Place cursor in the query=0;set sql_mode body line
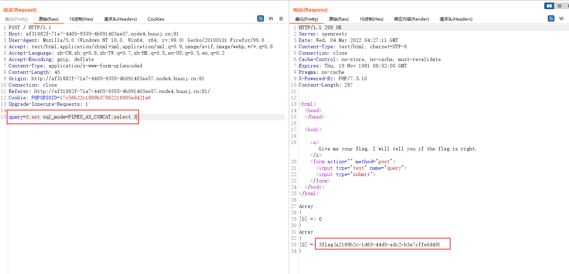 (72, 117)
